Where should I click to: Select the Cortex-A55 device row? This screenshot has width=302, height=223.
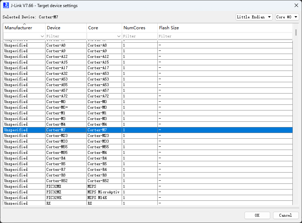(148, 85)
